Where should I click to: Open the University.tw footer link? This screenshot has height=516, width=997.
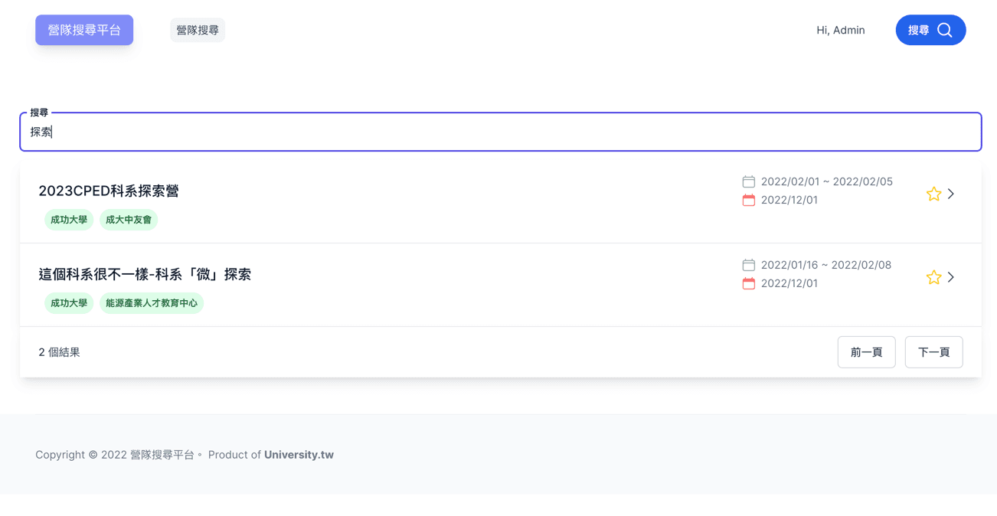(299, 455)
